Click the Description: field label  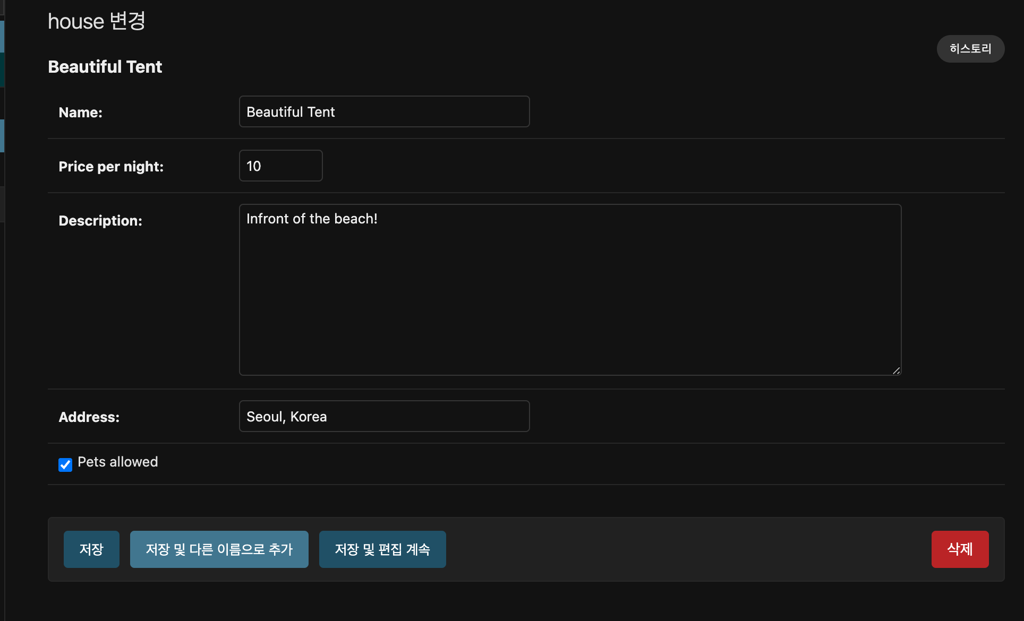pyautogui.click(x=100, y=221)
